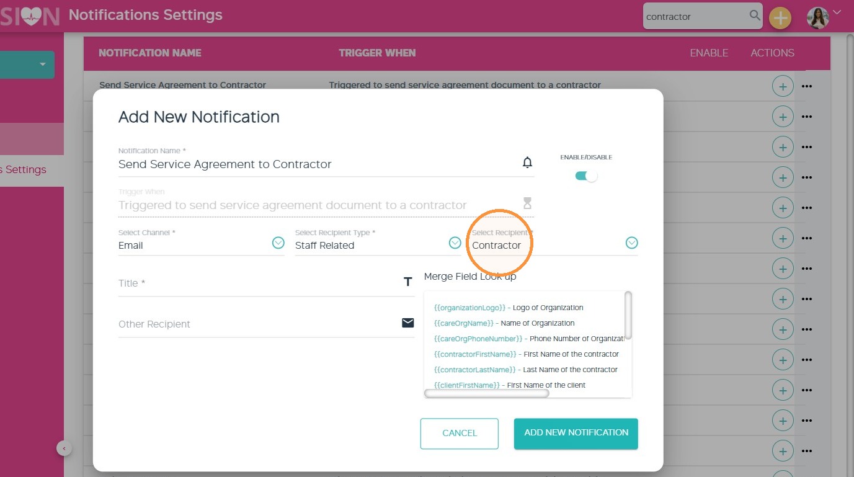Click the hourglass icon in Trigger When field
This screenshot has width=854, height=477.
(x=527, y=203)
